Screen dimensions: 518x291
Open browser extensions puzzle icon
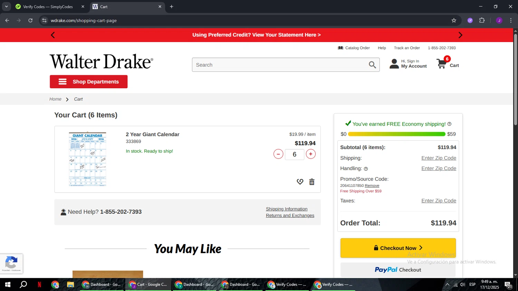482,20
